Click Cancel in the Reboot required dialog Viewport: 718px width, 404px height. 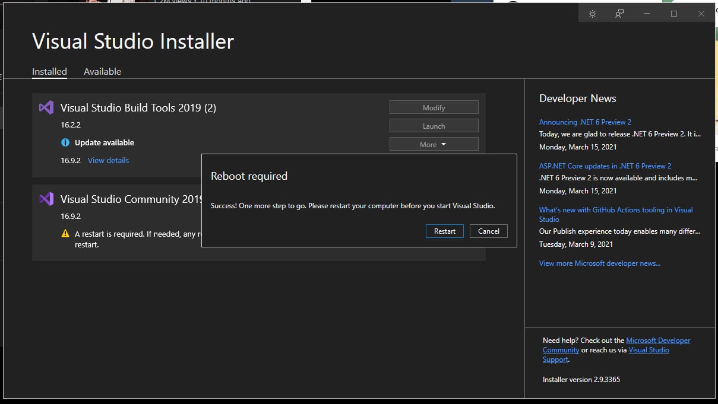click(489, 231)
